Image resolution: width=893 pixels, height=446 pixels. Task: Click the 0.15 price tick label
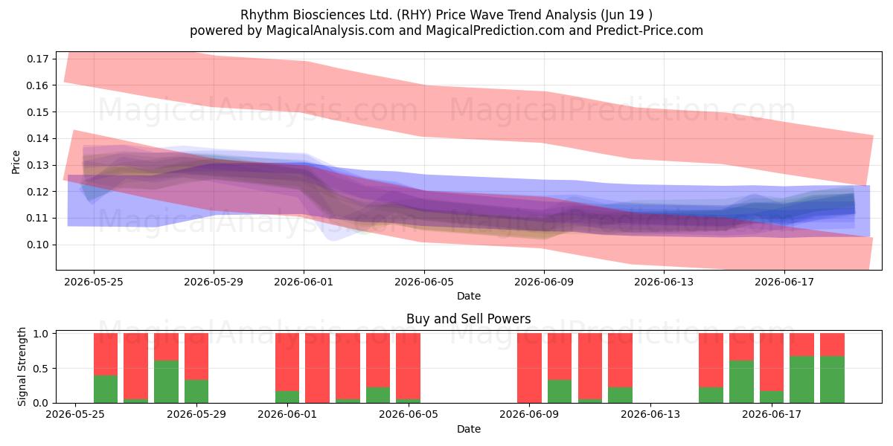point(38,112)
